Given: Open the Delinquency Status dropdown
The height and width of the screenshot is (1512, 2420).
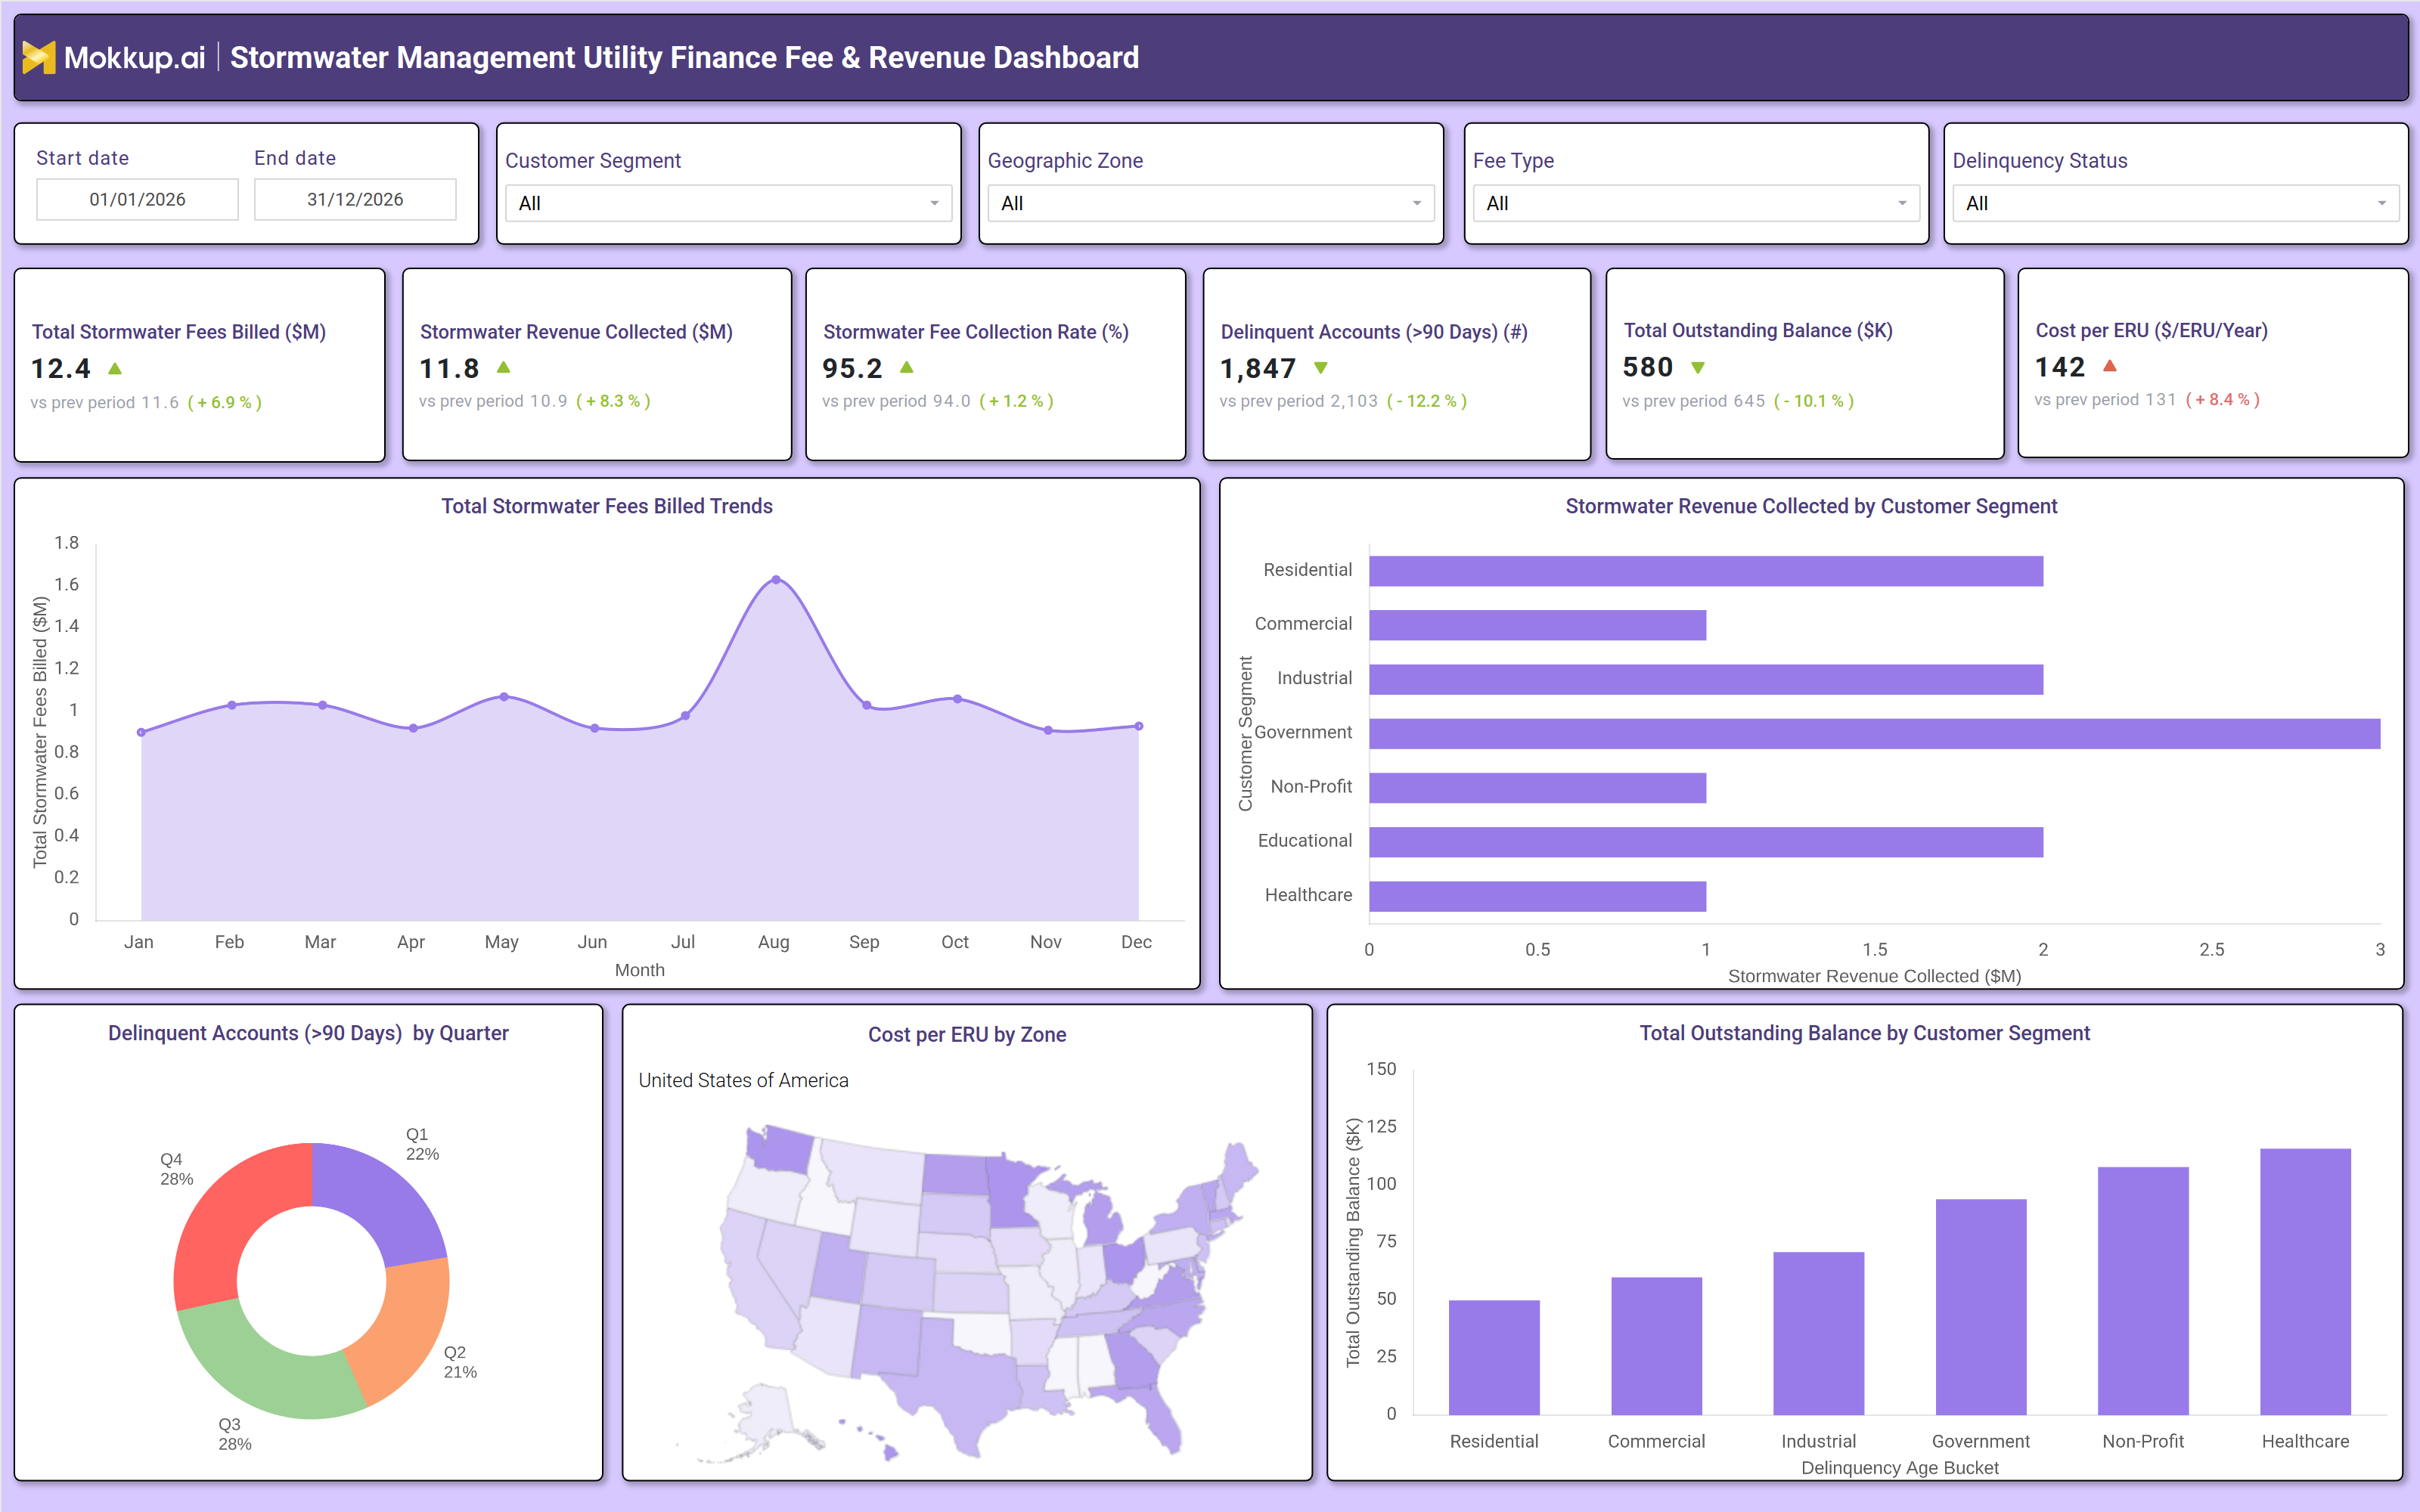Looking at the screenshot, I should 2175,203.
